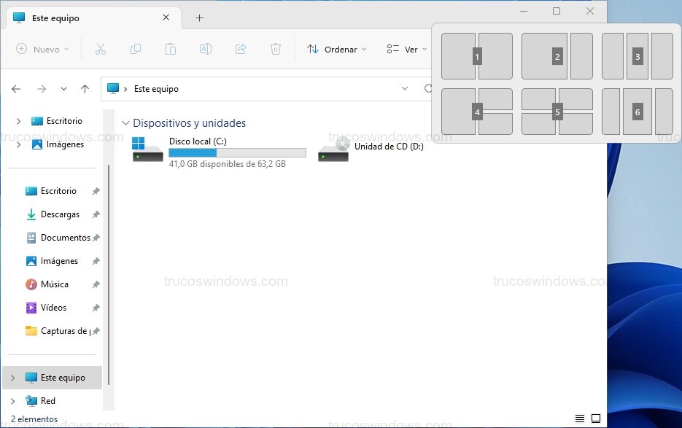Choose snap layout number 4

pyautogui.click(x=477, y=112)
